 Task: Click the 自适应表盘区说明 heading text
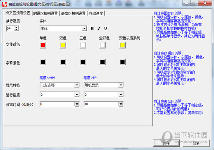[168, 101]
